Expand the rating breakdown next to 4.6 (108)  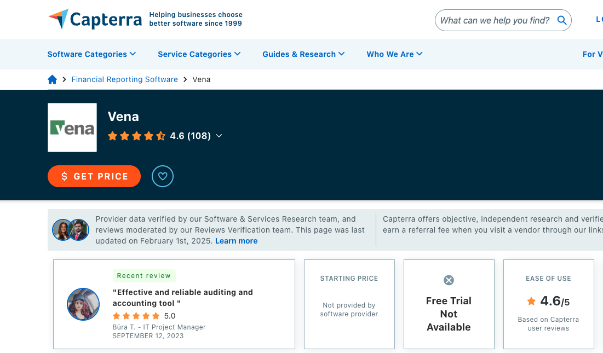219,136
